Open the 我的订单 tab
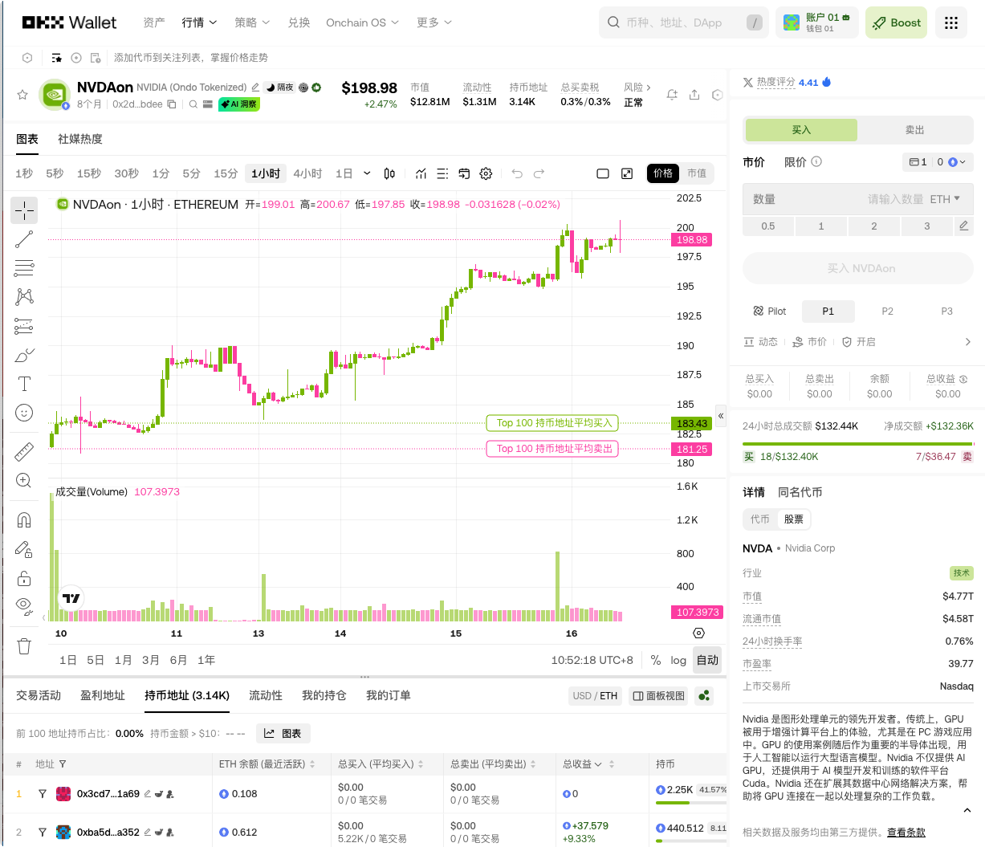Screen dimensions: 985x847 coord(388,695)
